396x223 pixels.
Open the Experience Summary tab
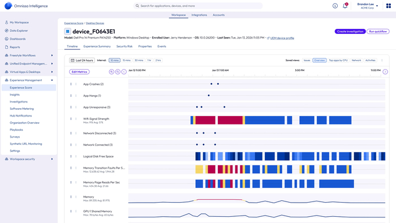97,46
